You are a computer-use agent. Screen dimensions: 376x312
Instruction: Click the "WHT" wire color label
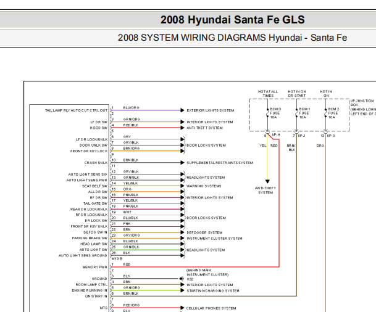pyautogui.click(x=127, y=212)
